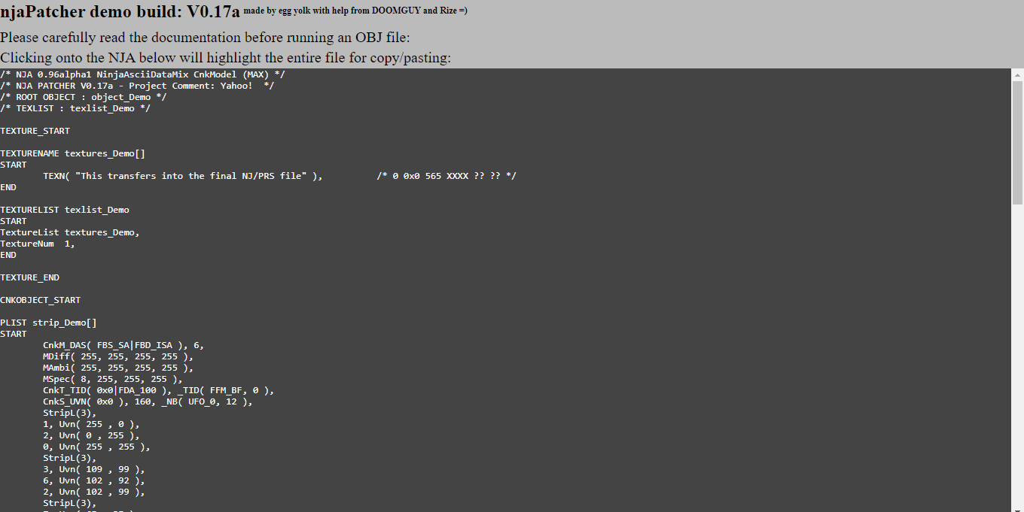The width and height of the screenshot is (1024, 512).
Task: Click the CnkS_UVN strip header line
Action: coord(148,401)
